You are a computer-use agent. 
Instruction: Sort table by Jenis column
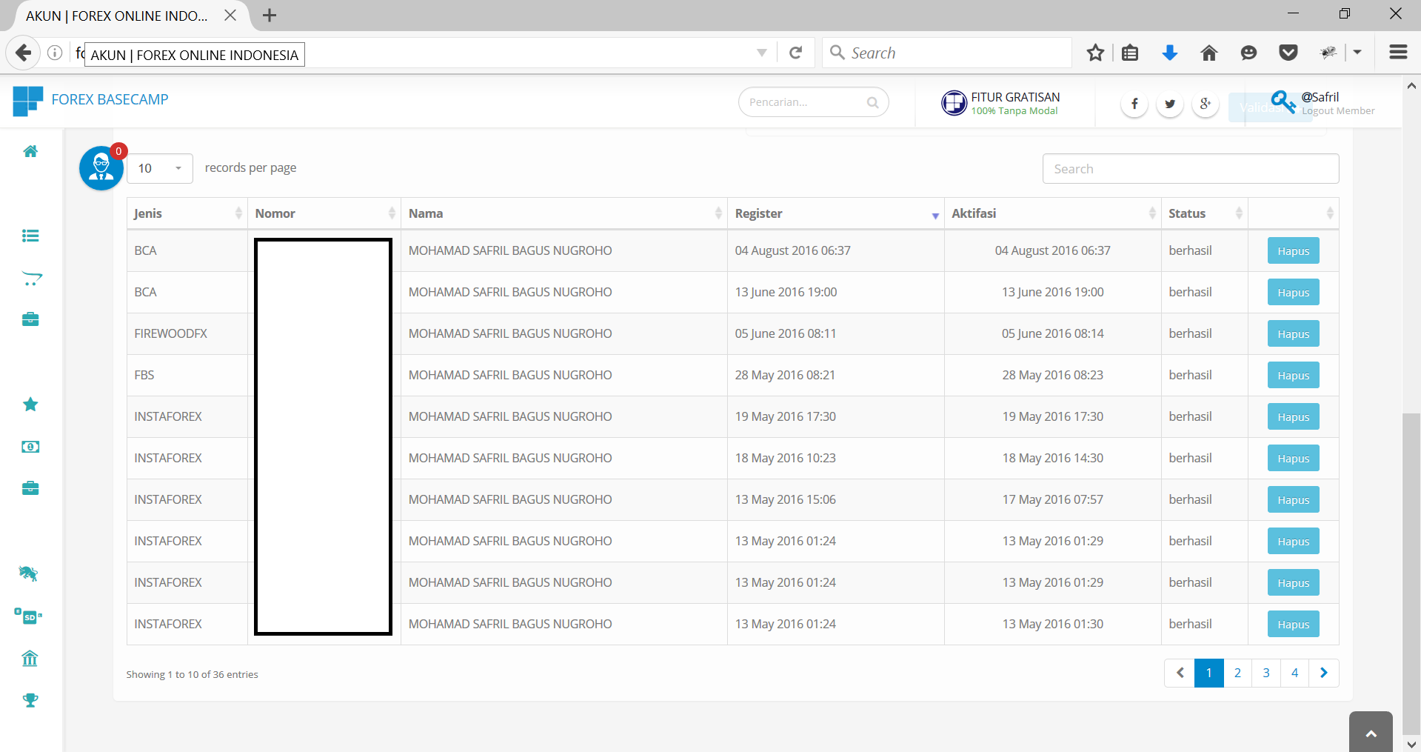187,213
